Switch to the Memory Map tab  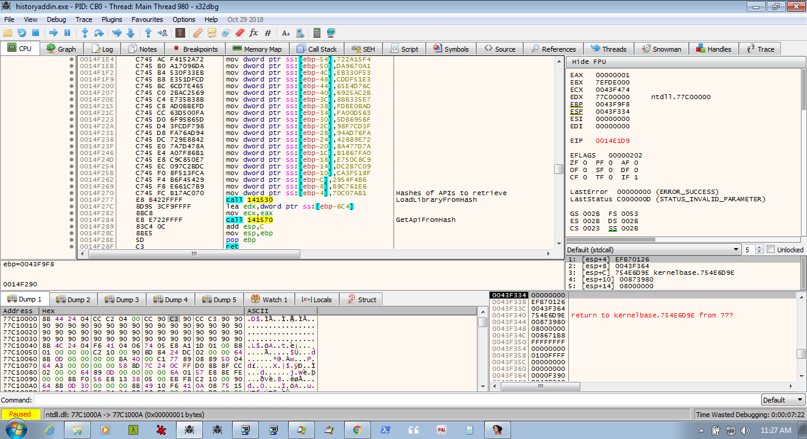click(x=257, y=49)
